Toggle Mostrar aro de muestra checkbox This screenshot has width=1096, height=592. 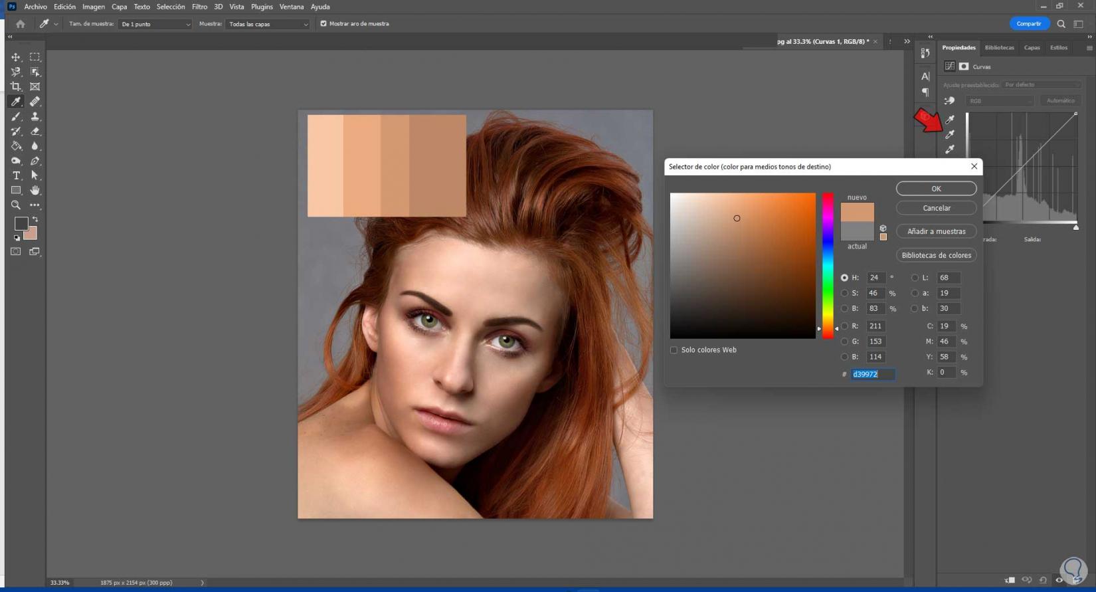[x=323, y=24]
